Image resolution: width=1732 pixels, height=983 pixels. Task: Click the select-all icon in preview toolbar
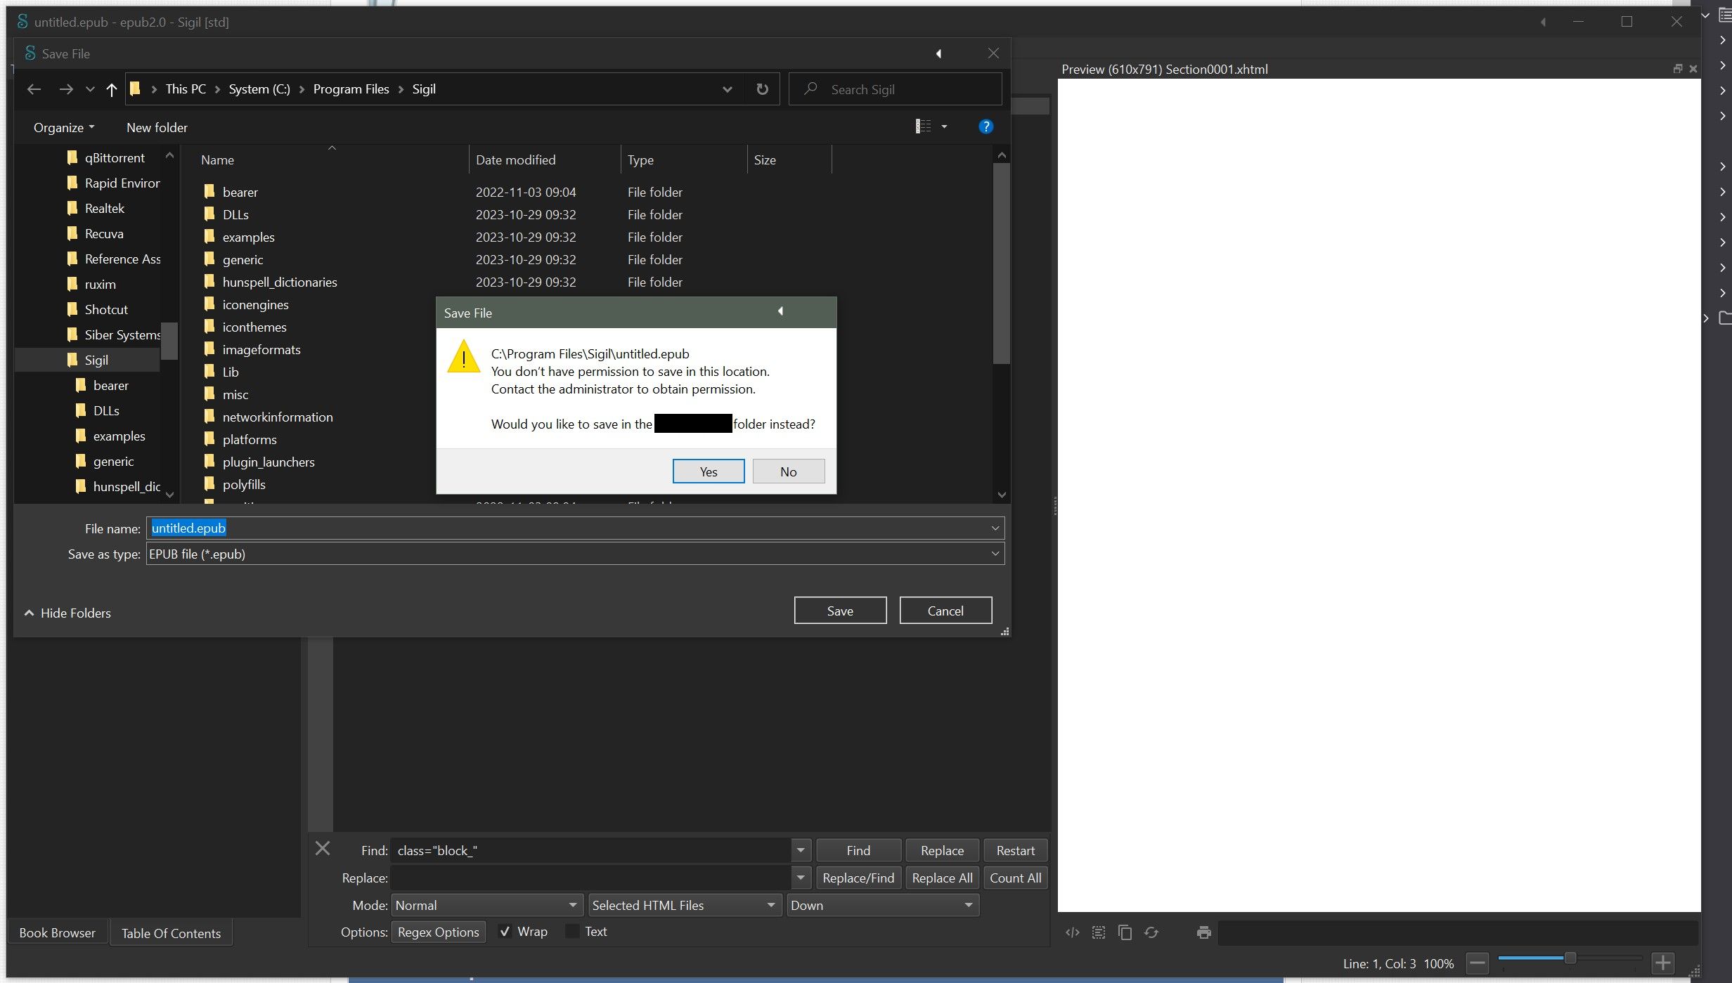tap(1098, 932)
